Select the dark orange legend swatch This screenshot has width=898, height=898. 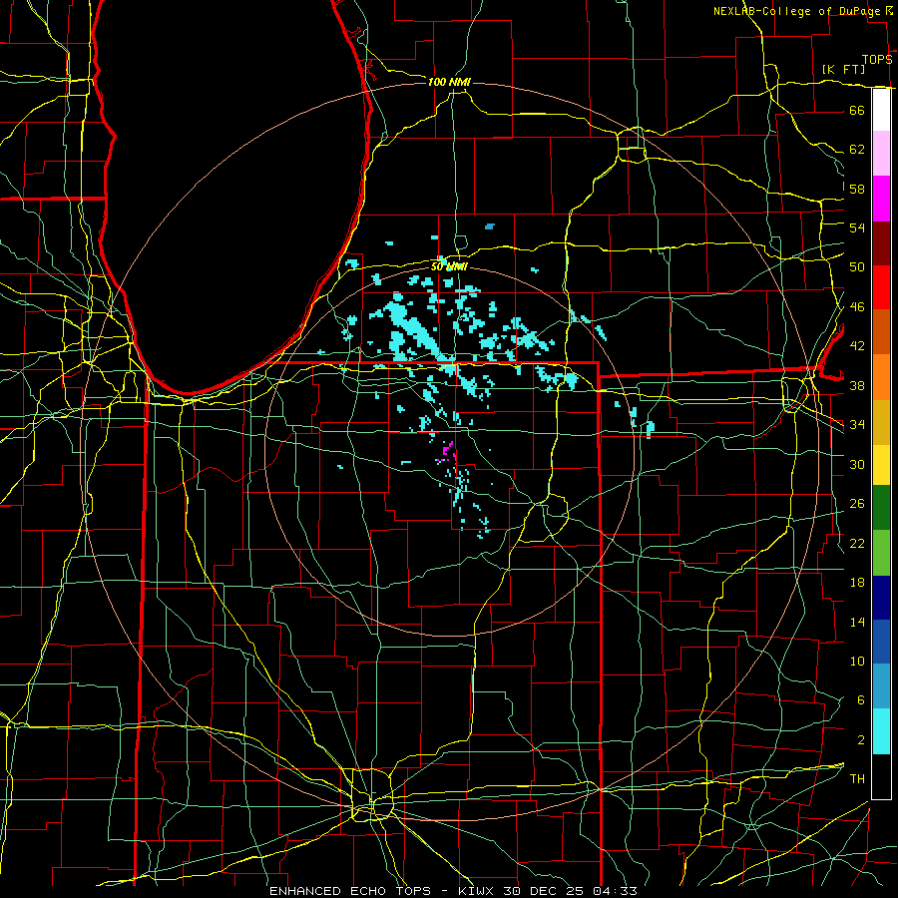tap(881, 332)
